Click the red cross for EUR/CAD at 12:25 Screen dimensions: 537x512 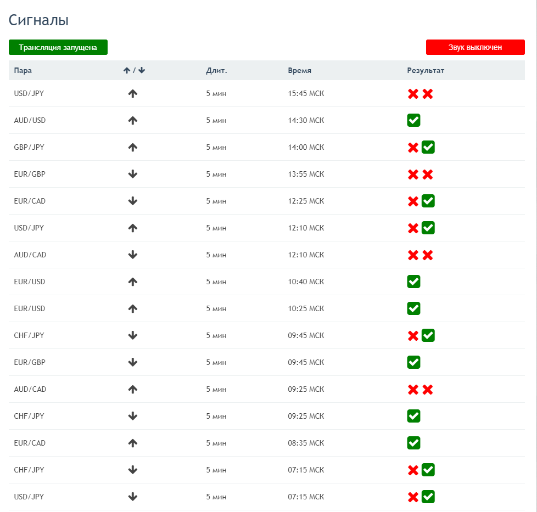[413, 201]
